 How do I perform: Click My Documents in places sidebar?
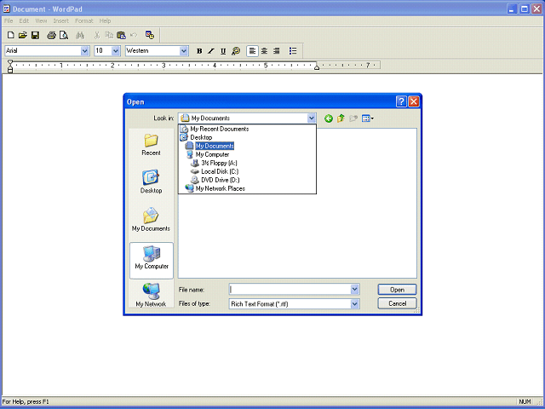(152, 220)
